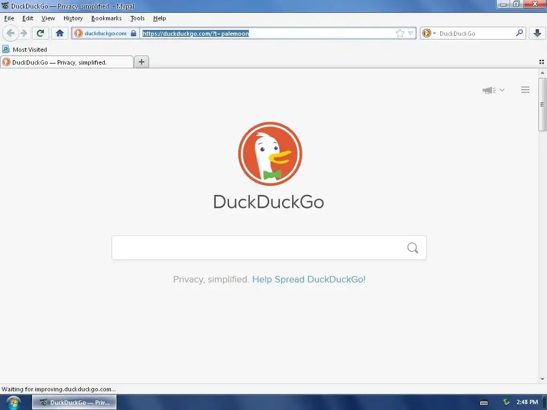
Task: Show all tabs grid button
Action: [542, 62]
